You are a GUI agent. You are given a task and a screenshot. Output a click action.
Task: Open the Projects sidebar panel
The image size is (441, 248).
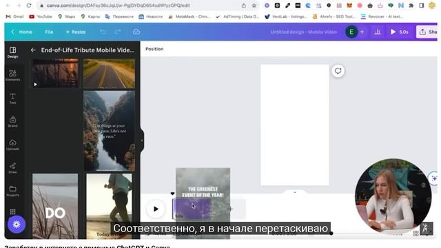[x=12, y=191]
